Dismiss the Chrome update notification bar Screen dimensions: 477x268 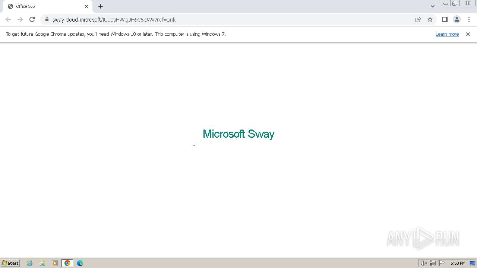(x=468, y=34)
